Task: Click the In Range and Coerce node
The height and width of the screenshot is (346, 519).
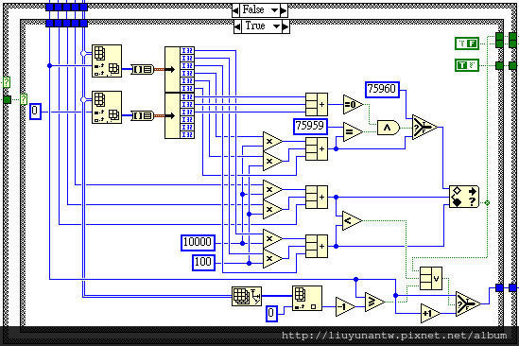Action: click(x=464, y=197)
